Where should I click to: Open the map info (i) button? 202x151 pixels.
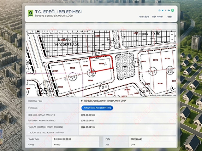pyautogui.click(x=30, y=38)
